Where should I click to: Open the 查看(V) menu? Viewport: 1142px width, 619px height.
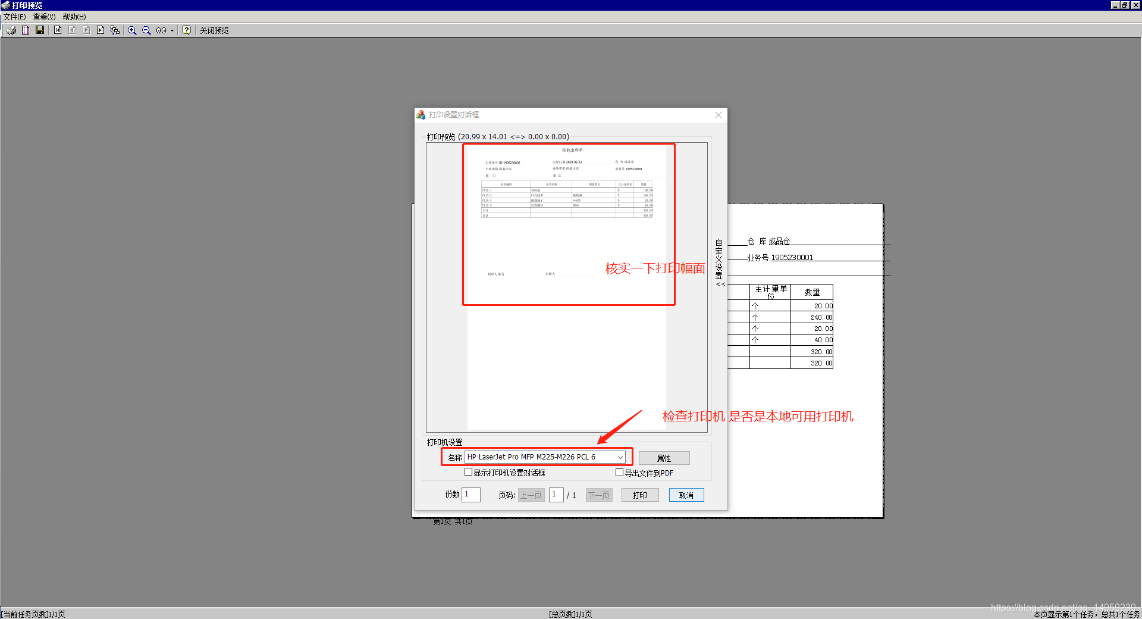point(44,17)
